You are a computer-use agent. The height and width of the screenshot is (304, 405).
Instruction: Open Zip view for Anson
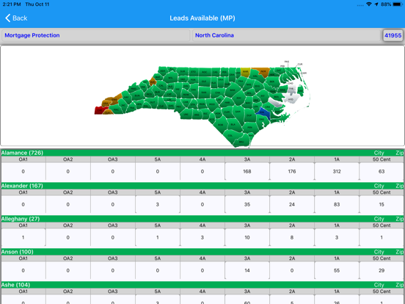click(x=400, y=252)
